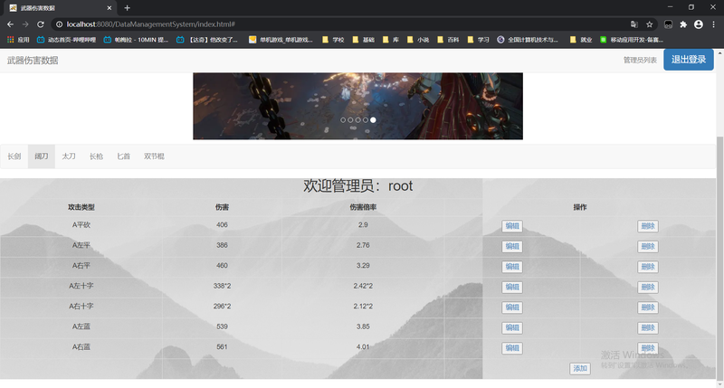Viewport: 724px width, 388px height.
Task: Click the 添加 add button
Action: (x=580, y=368)
